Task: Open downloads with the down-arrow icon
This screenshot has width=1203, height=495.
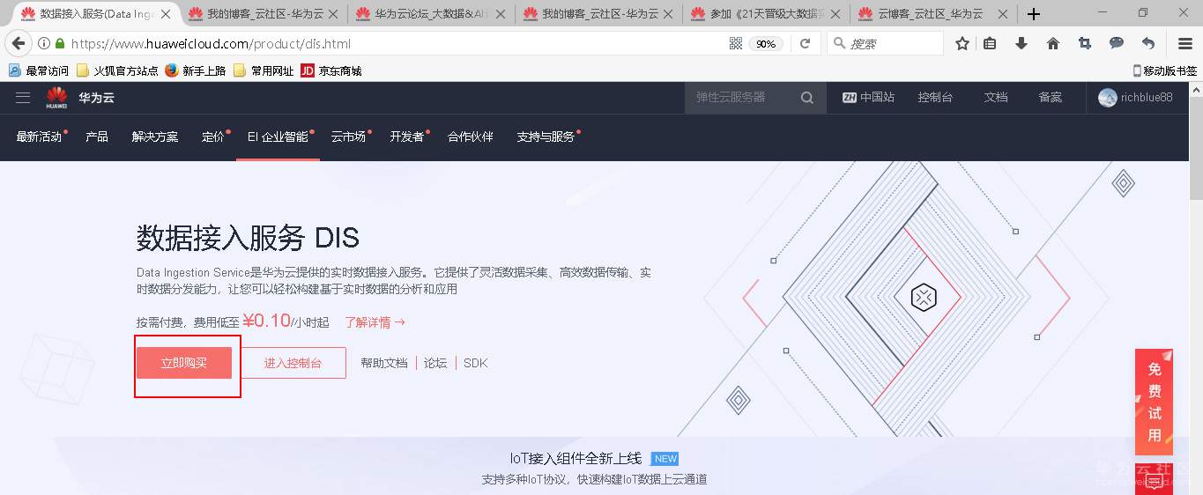Action: coord(1021,43)
